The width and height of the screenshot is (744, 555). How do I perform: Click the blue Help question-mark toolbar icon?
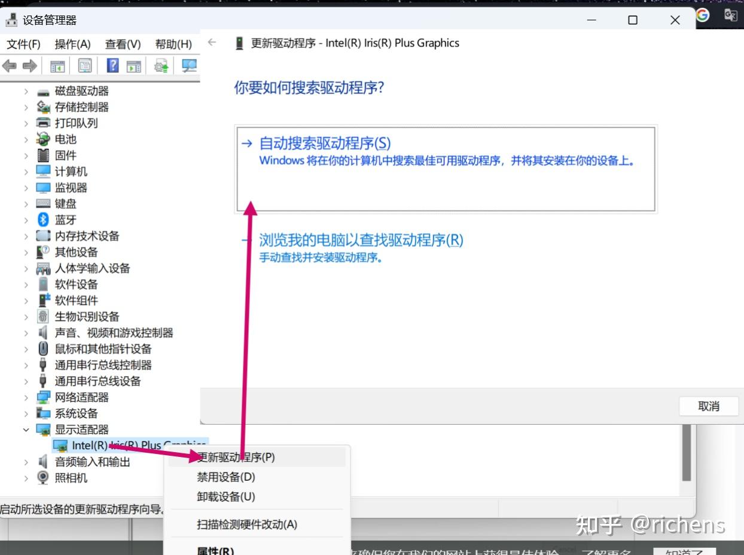(x=112, y=65)
